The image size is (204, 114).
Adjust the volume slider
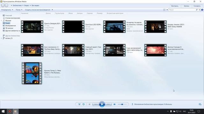(x=122, y=104)
